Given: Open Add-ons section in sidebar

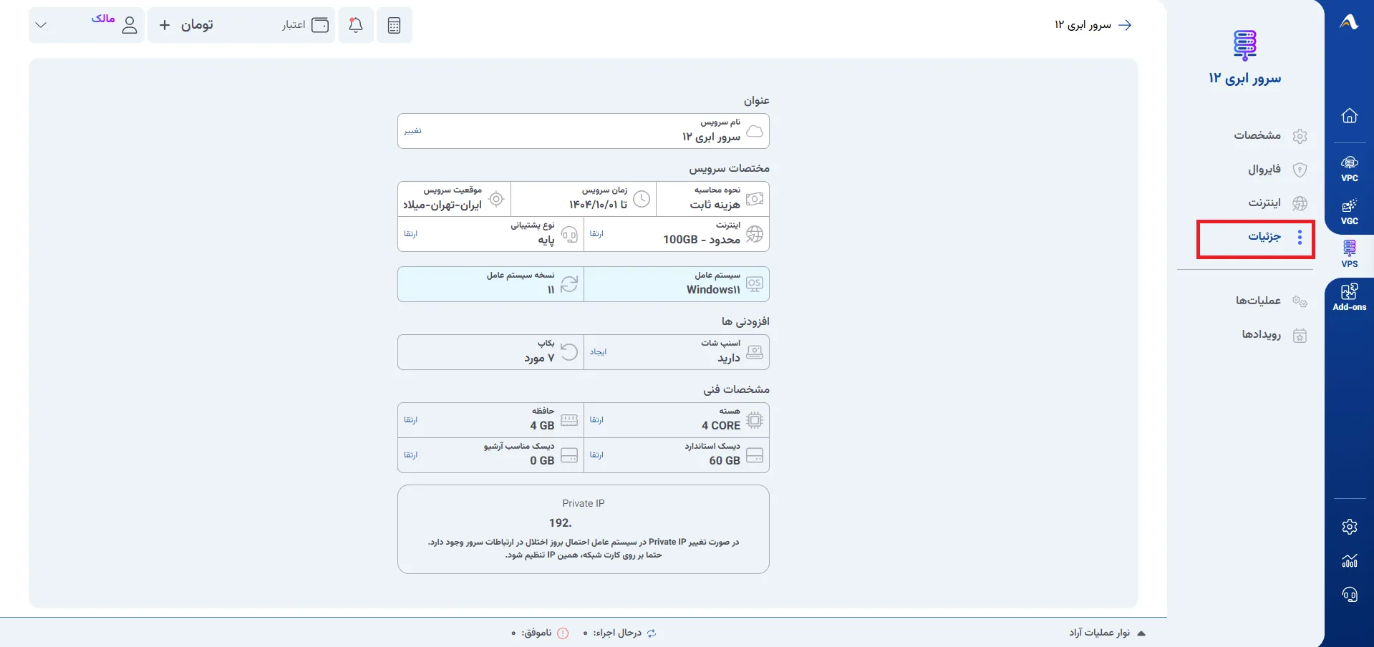Looking at the screenshot, I should tap(1350, 297).
